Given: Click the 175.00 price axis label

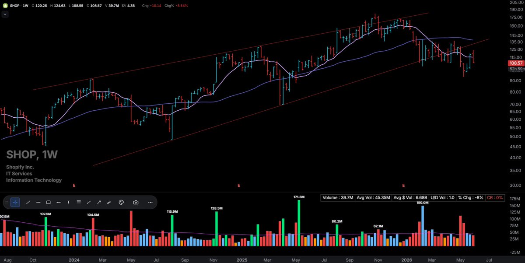Looking at the screenshot, I should tap(515, 18).
